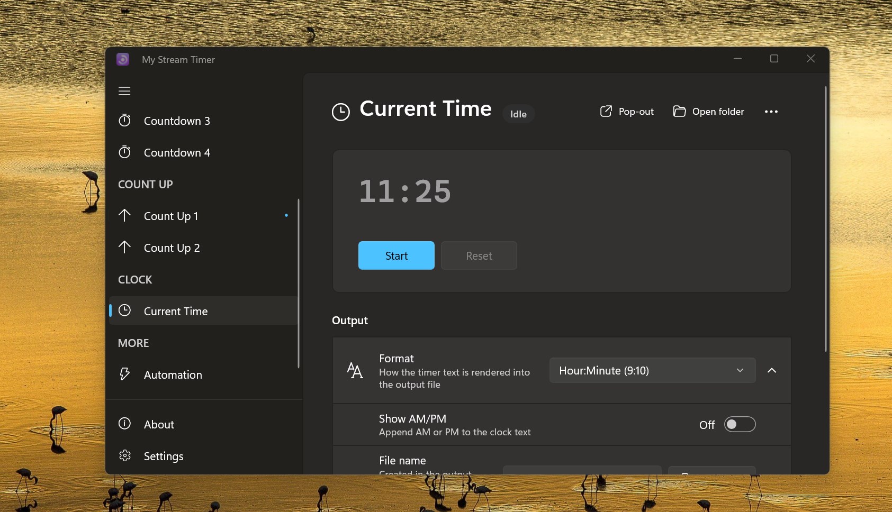This screenshot has height=512, width=892.
Task: Click the Open folder label
Action: click(x=718, y=112)
